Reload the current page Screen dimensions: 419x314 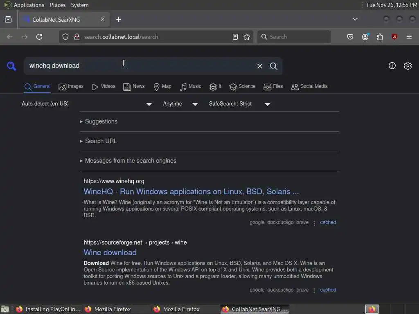point(39,37)
